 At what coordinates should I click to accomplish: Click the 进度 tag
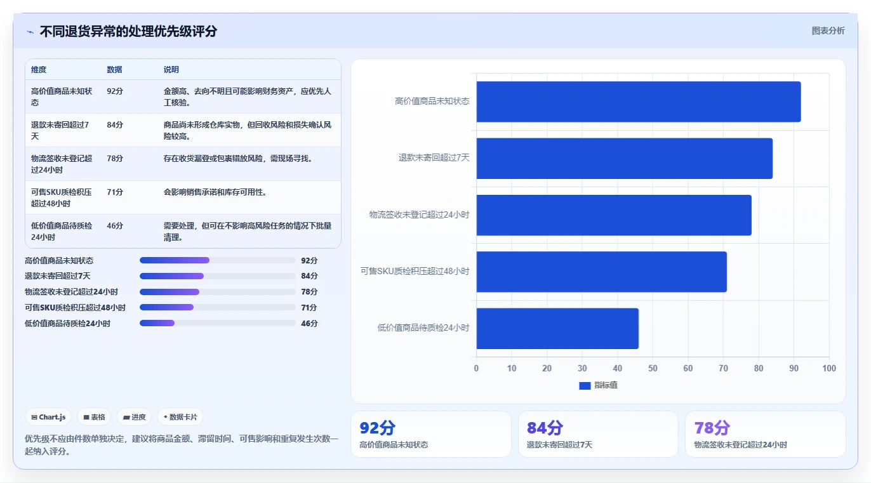pyautogui.click(x=135, y=417)
